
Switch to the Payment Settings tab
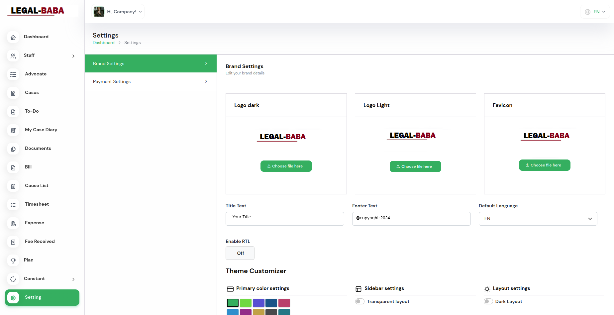tap(151, 81)
